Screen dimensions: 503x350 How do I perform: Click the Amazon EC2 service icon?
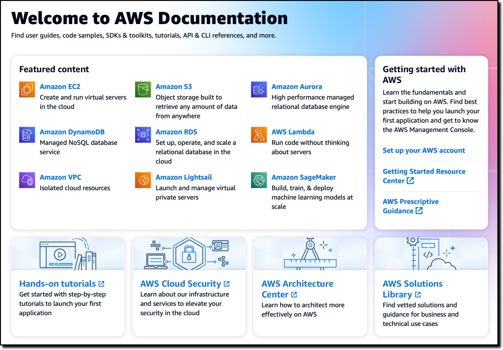(27, 90)
